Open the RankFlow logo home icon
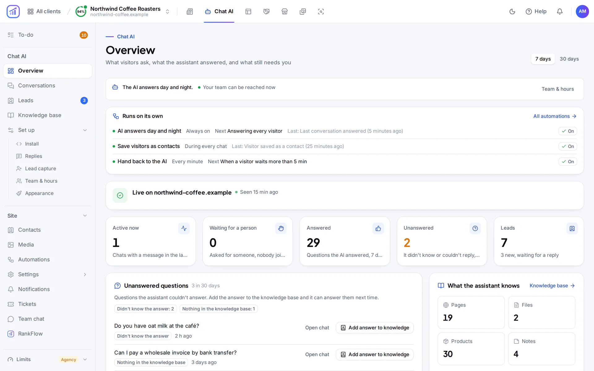 click(13, 11)
